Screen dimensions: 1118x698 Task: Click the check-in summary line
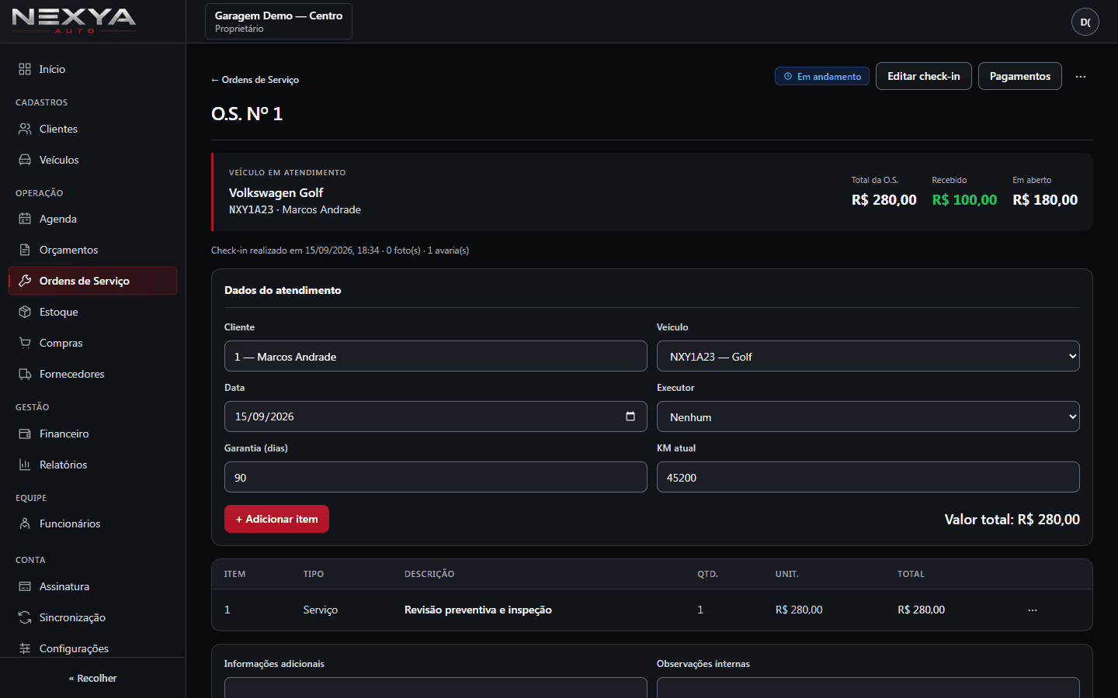pos(340,251)
